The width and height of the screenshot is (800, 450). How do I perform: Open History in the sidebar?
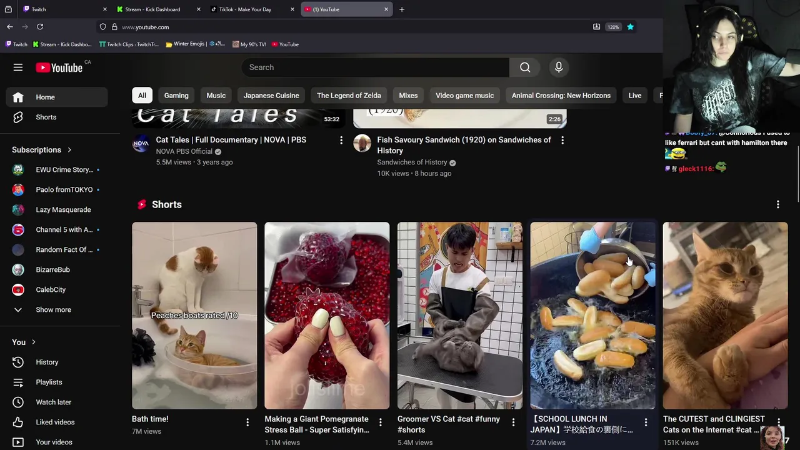[57, 362]
